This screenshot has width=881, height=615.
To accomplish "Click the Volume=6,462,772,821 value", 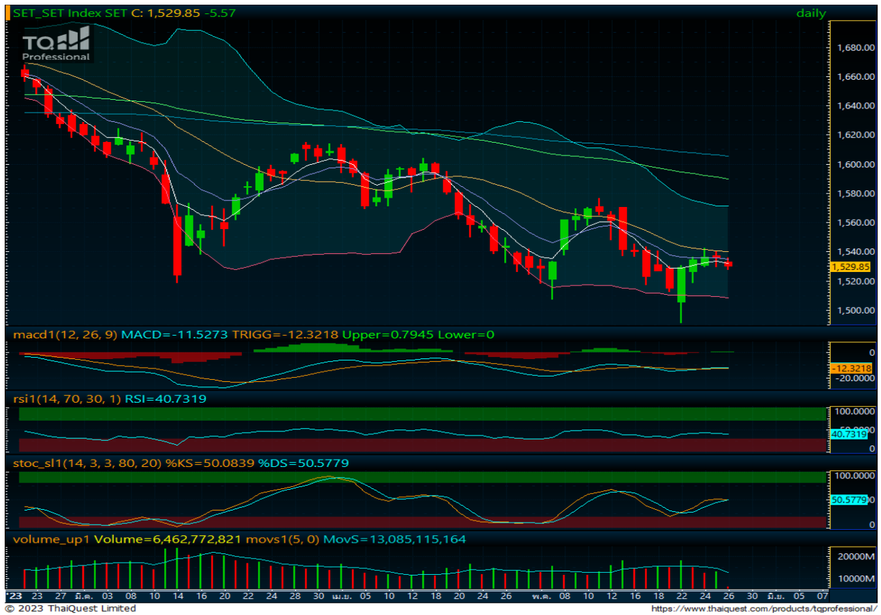I will (x=168, y=539).
